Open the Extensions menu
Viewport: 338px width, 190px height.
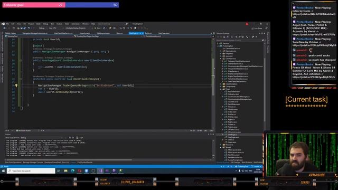click(x=76, y=24)
